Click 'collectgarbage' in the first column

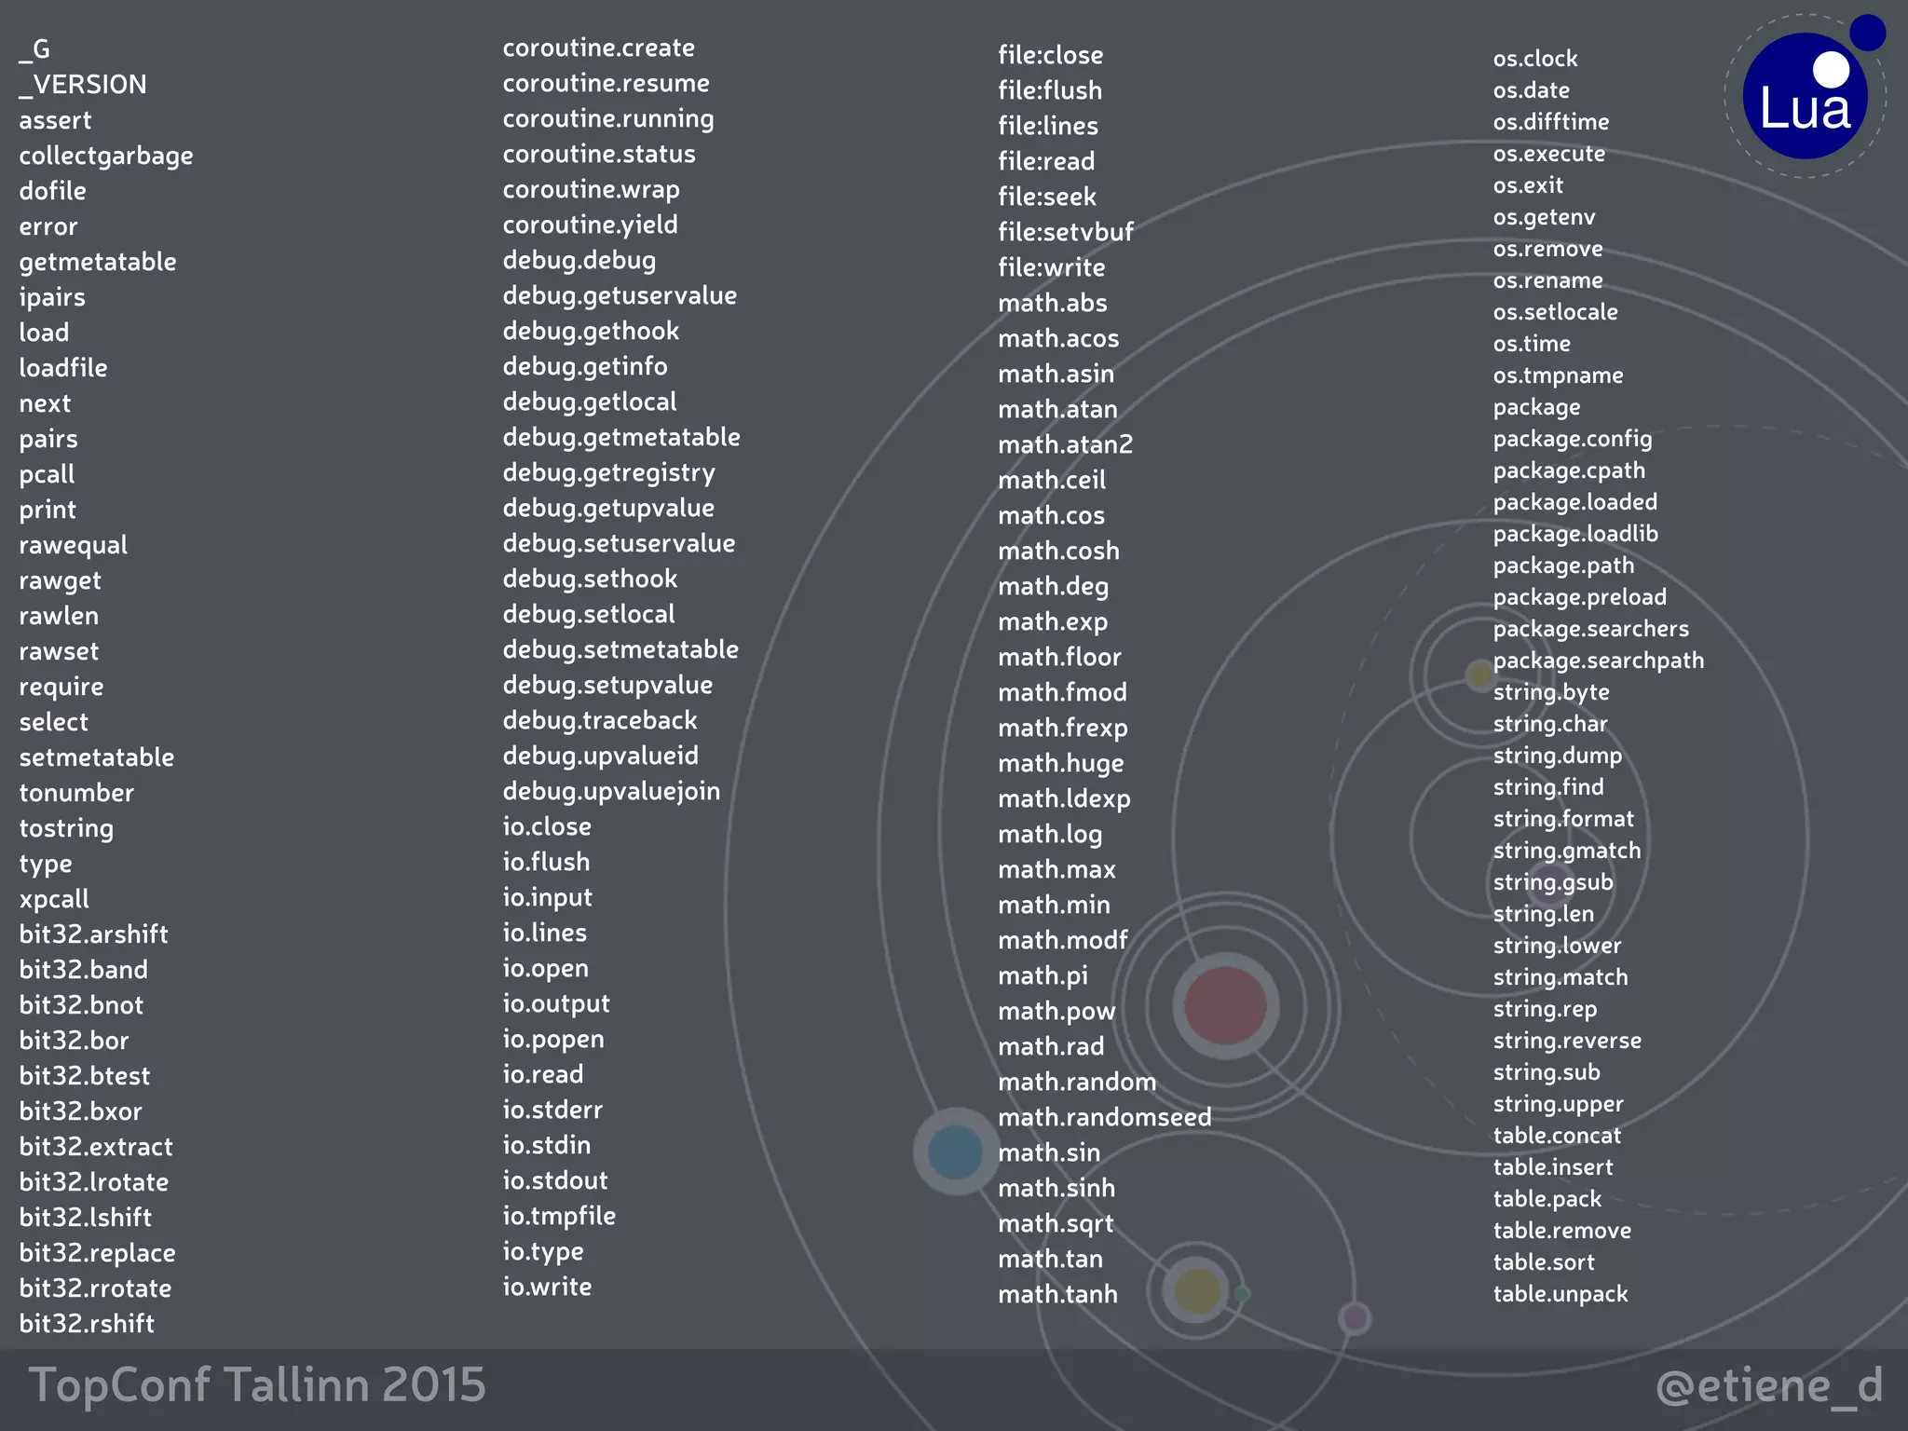pyautogui.click(x=106, y=156)
